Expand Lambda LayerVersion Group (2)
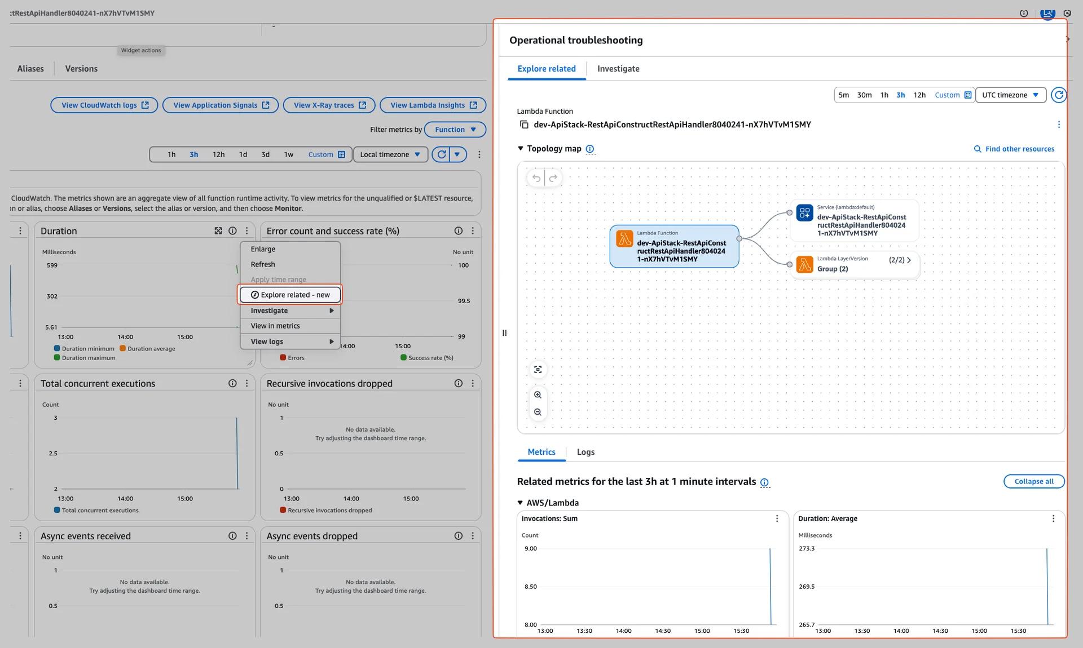1083x648 pixels. point(909,260)
